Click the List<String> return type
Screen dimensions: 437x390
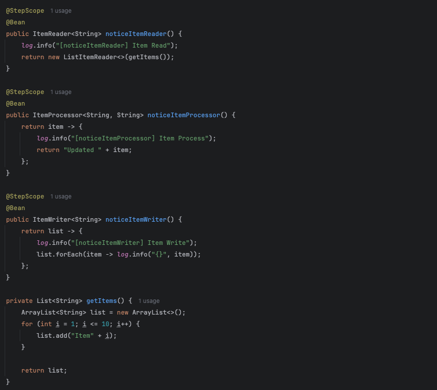(x=60, y=301)
